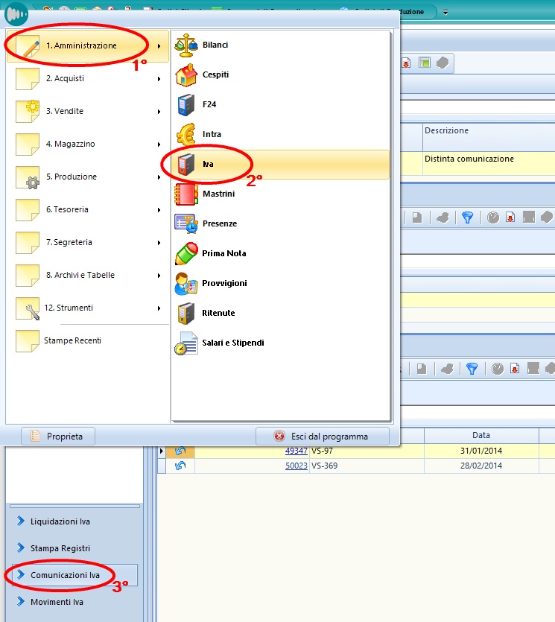The height and width of the screenshot is (622, 555).
Task: Open the Intra euro icon
Action: (185, 135)
